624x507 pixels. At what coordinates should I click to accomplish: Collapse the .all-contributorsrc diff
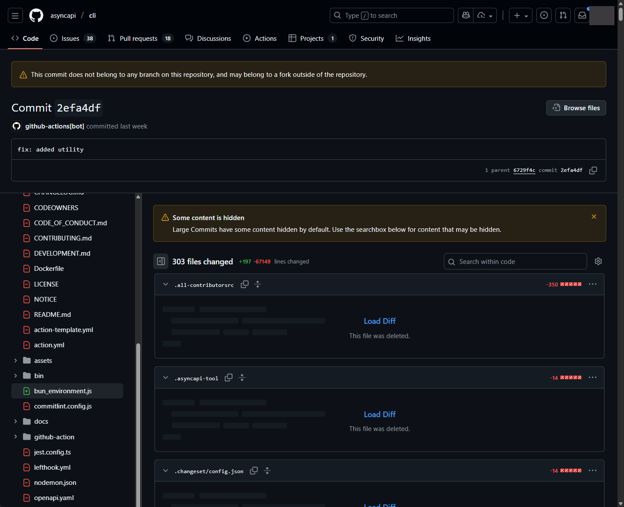[166, 284]
